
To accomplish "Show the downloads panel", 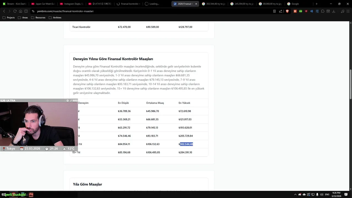I will point(334,11).
